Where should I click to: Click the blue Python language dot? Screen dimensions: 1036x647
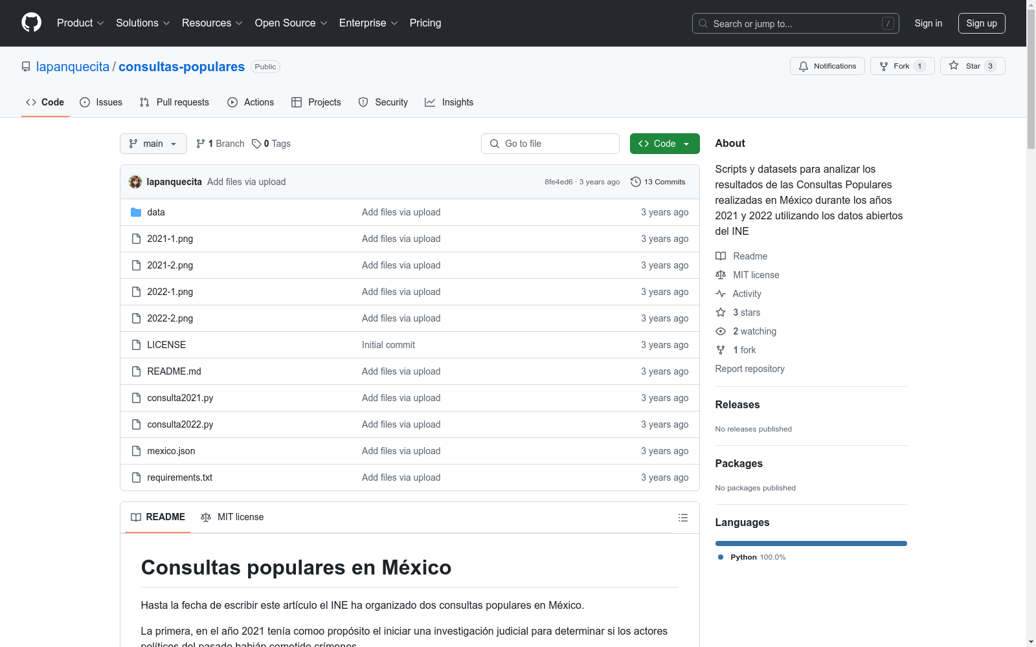[721, 557]
